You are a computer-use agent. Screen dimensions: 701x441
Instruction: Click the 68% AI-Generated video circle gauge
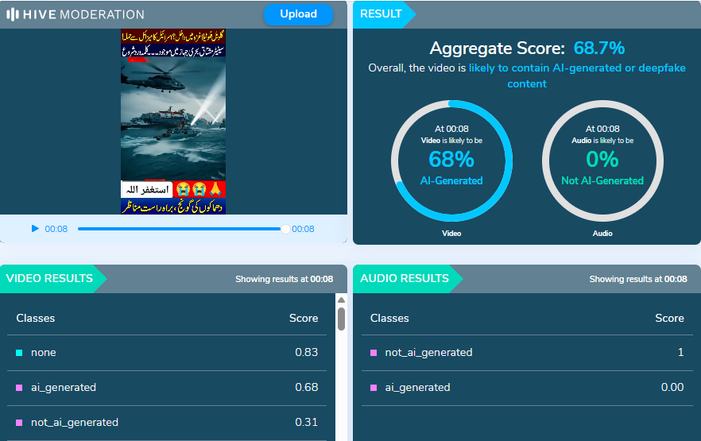[451, 160]
